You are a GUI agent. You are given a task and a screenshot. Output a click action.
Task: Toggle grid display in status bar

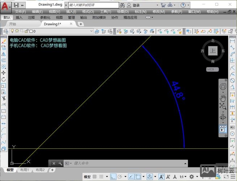[95, 177]
